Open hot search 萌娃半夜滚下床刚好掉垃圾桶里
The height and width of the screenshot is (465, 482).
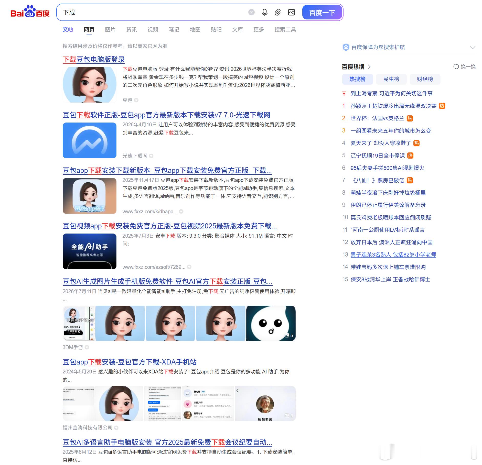(388, 193)
